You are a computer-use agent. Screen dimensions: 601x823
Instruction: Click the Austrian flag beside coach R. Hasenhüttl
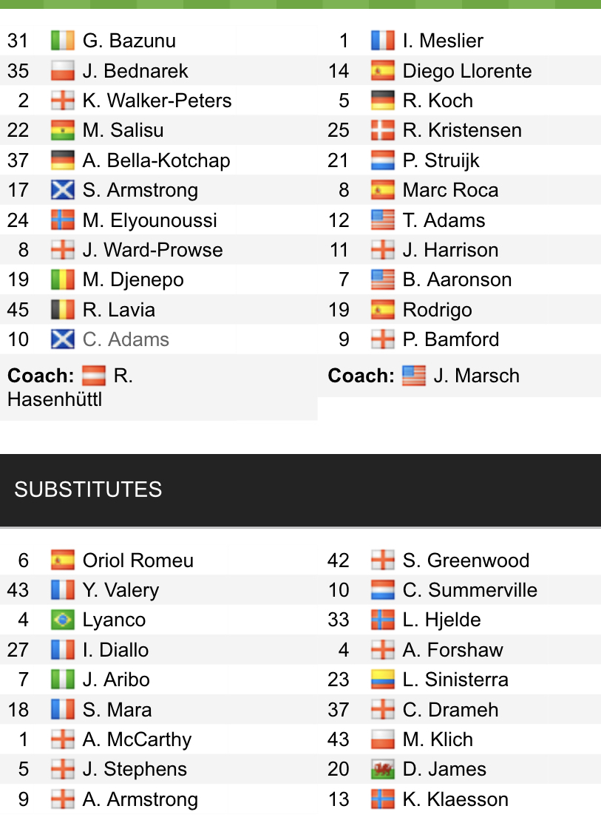(94, 376)
